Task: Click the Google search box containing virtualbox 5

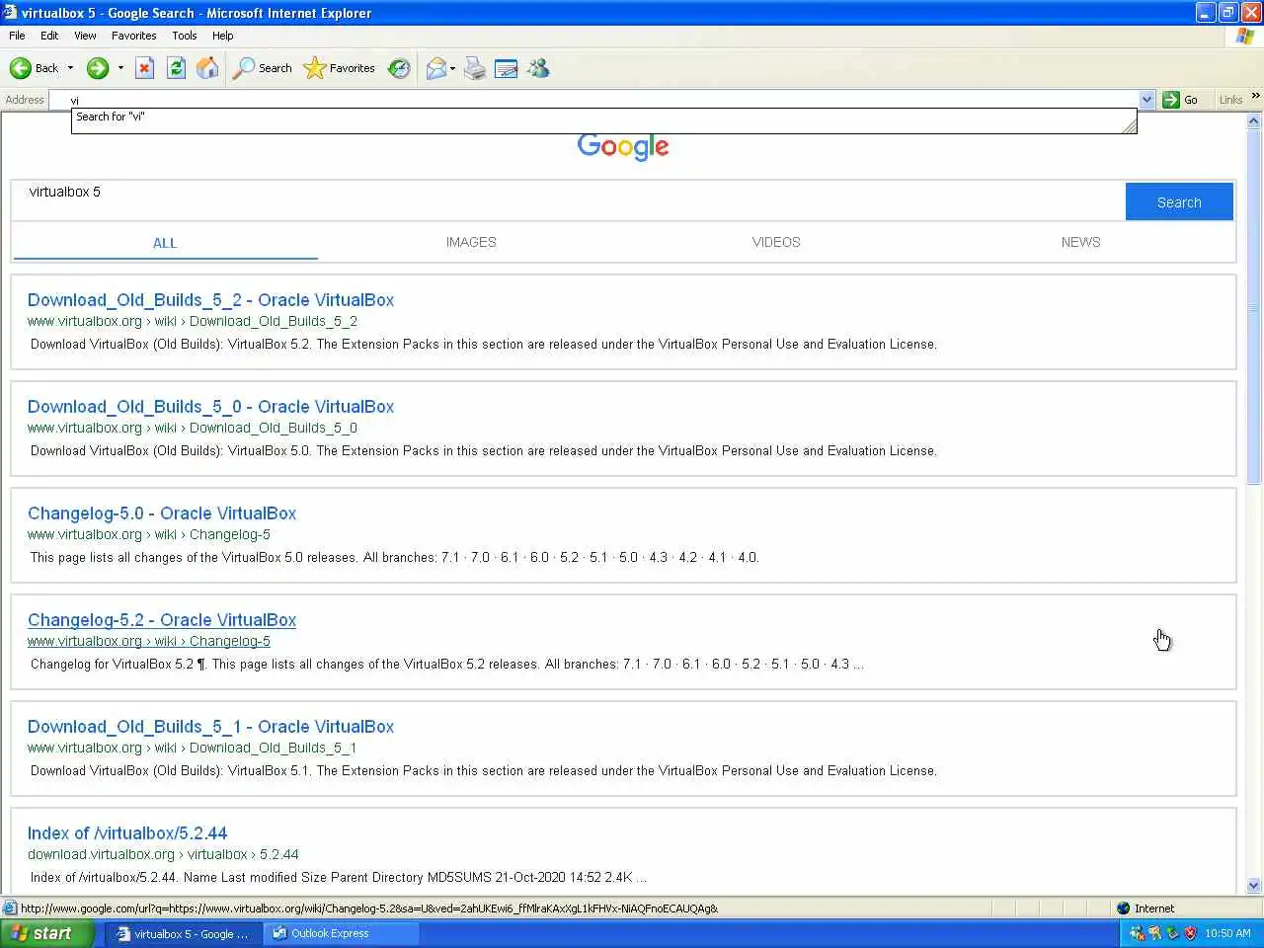Action: coord(568,200)
